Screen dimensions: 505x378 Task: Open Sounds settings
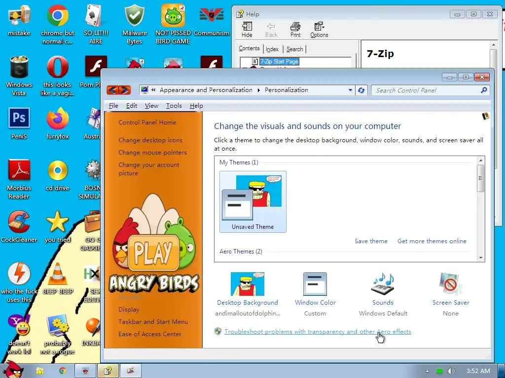pyautogui.click(x=383, y=294)
